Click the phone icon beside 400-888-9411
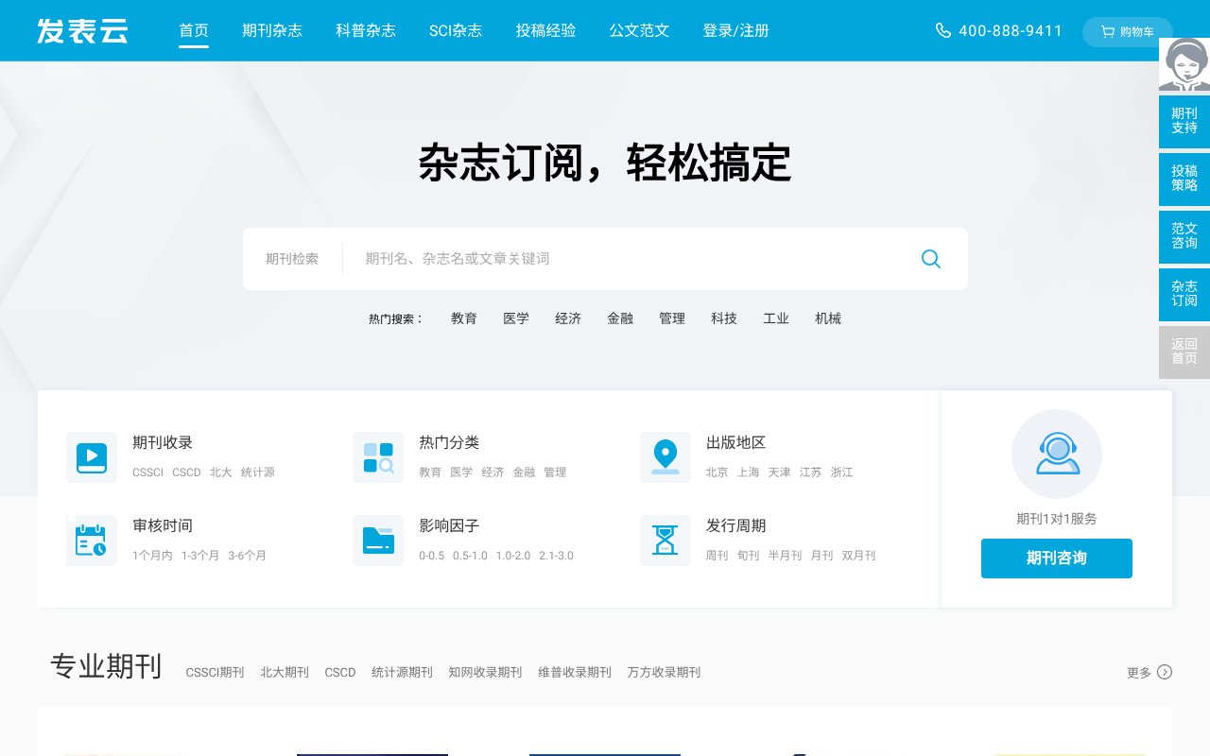This screenshot has height=756, width=1210. [x=943, y=30]
